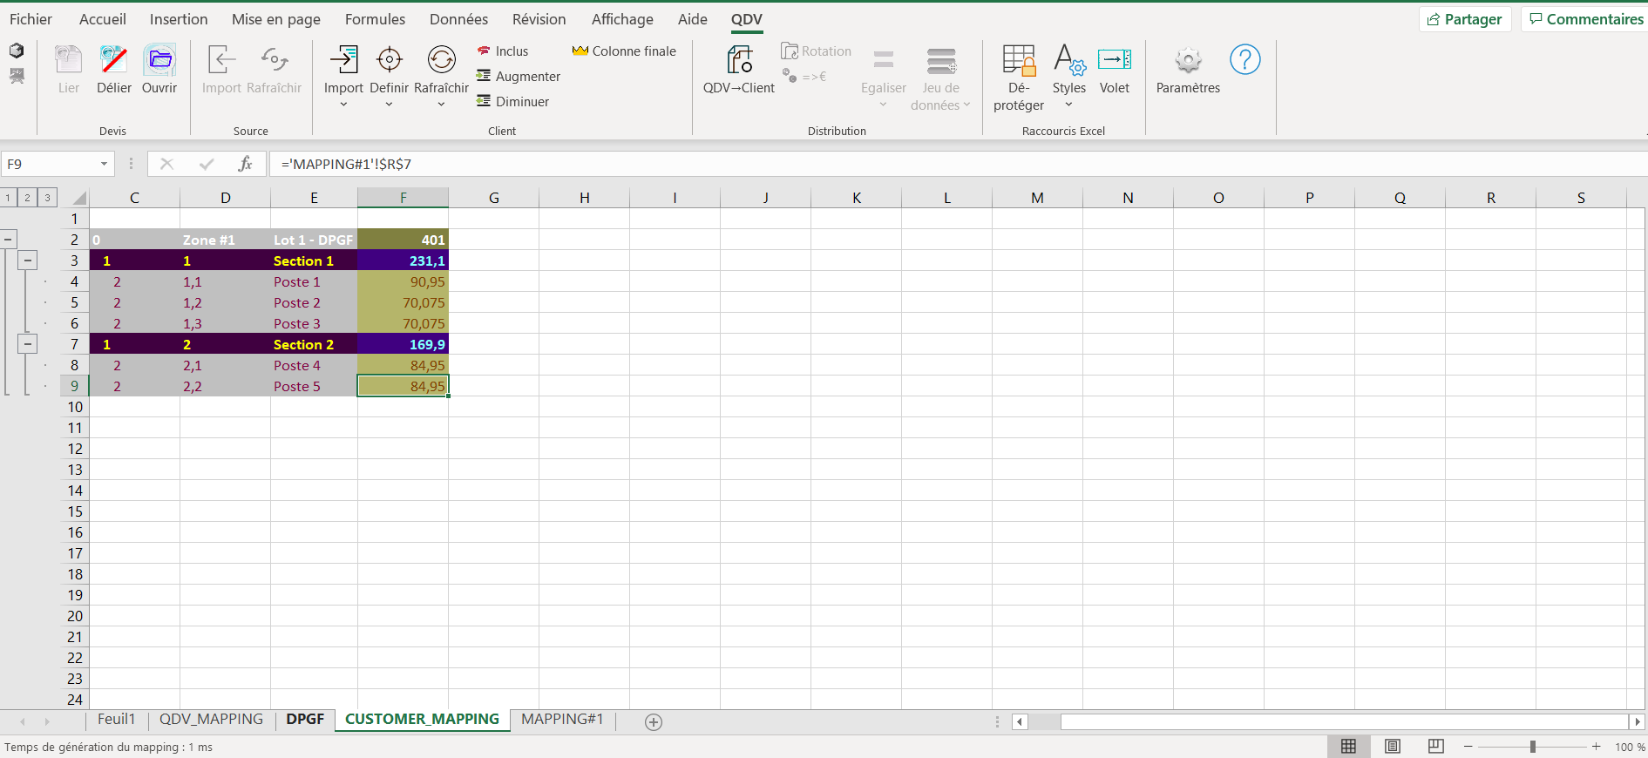Open the Accueil ribbon tab
The image size is (1648, 758).
pyautogui.click(x=103, y=19)
